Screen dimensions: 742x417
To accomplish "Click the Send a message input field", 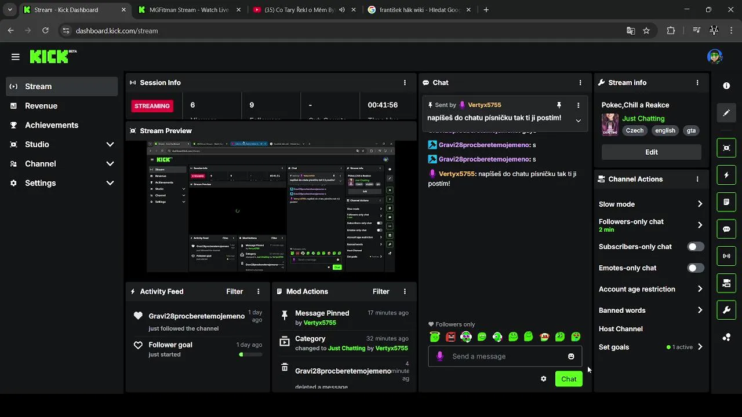I will tap(505, 356).
